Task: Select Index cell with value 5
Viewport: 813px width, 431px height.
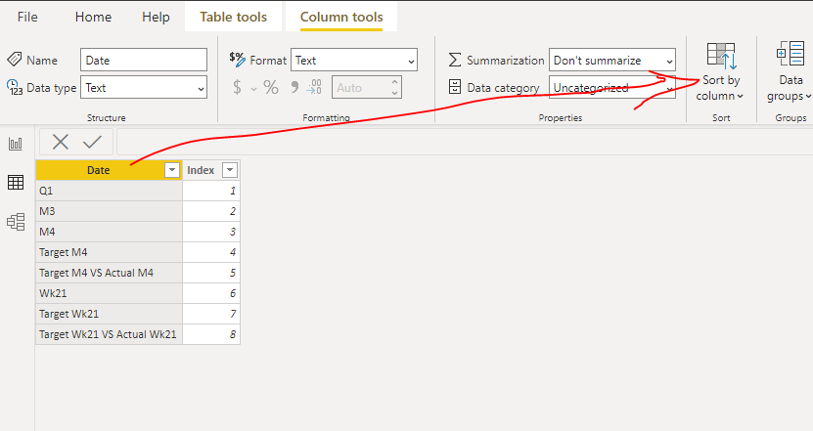Action: click(211, 273)
